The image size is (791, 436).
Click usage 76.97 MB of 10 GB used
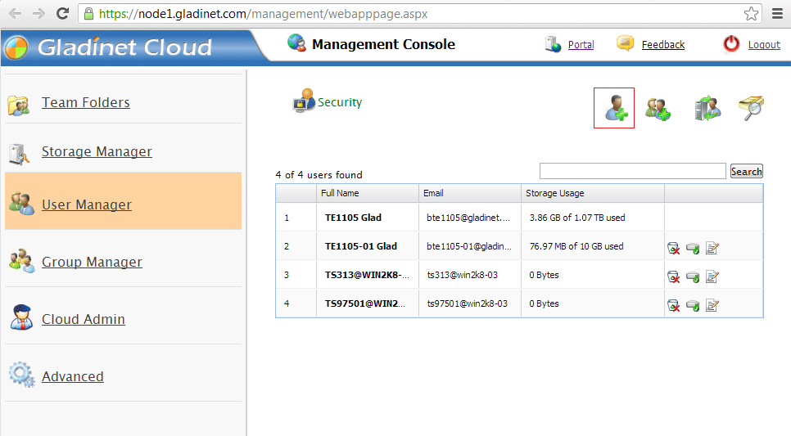click(x=576, y=246)
